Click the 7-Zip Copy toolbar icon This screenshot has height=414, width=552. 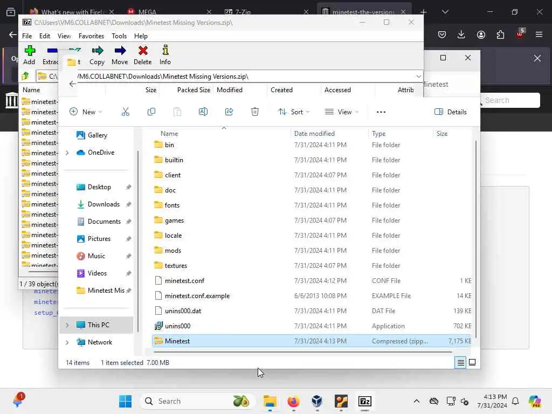(x=97, y=56)
